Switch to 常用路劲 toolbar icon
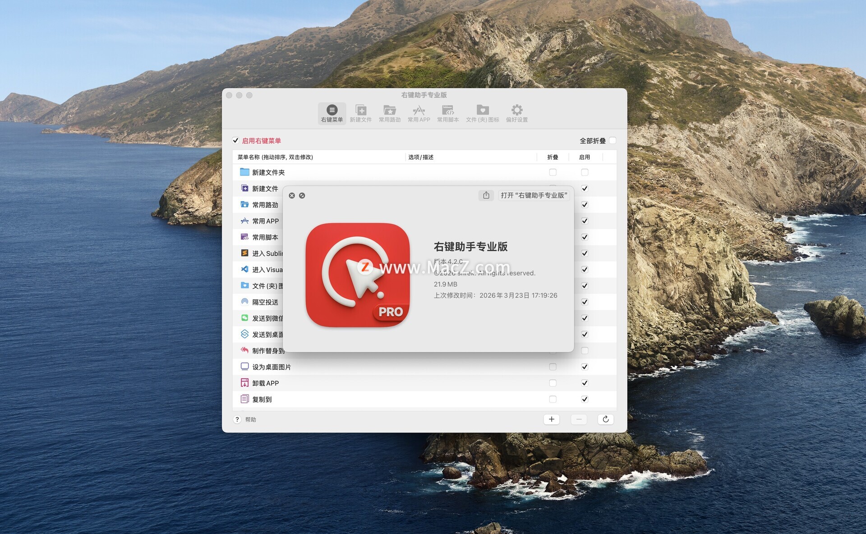The image size is (866, 534). click(x=389, y=113)
